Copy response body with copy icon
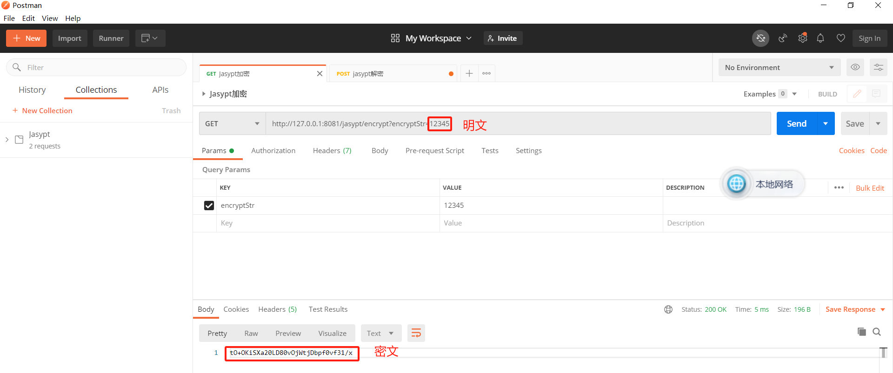 coord(861,332)
